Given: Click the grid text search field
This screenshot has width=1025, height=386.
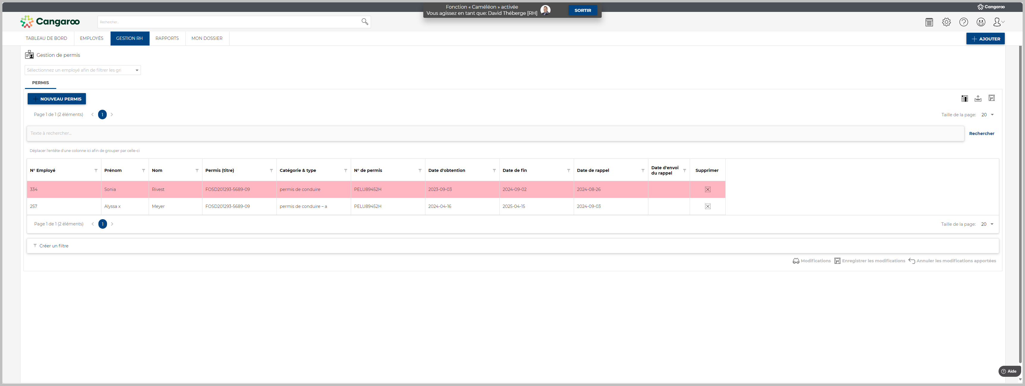Looking at the screenshot, I should pos(495,134).
